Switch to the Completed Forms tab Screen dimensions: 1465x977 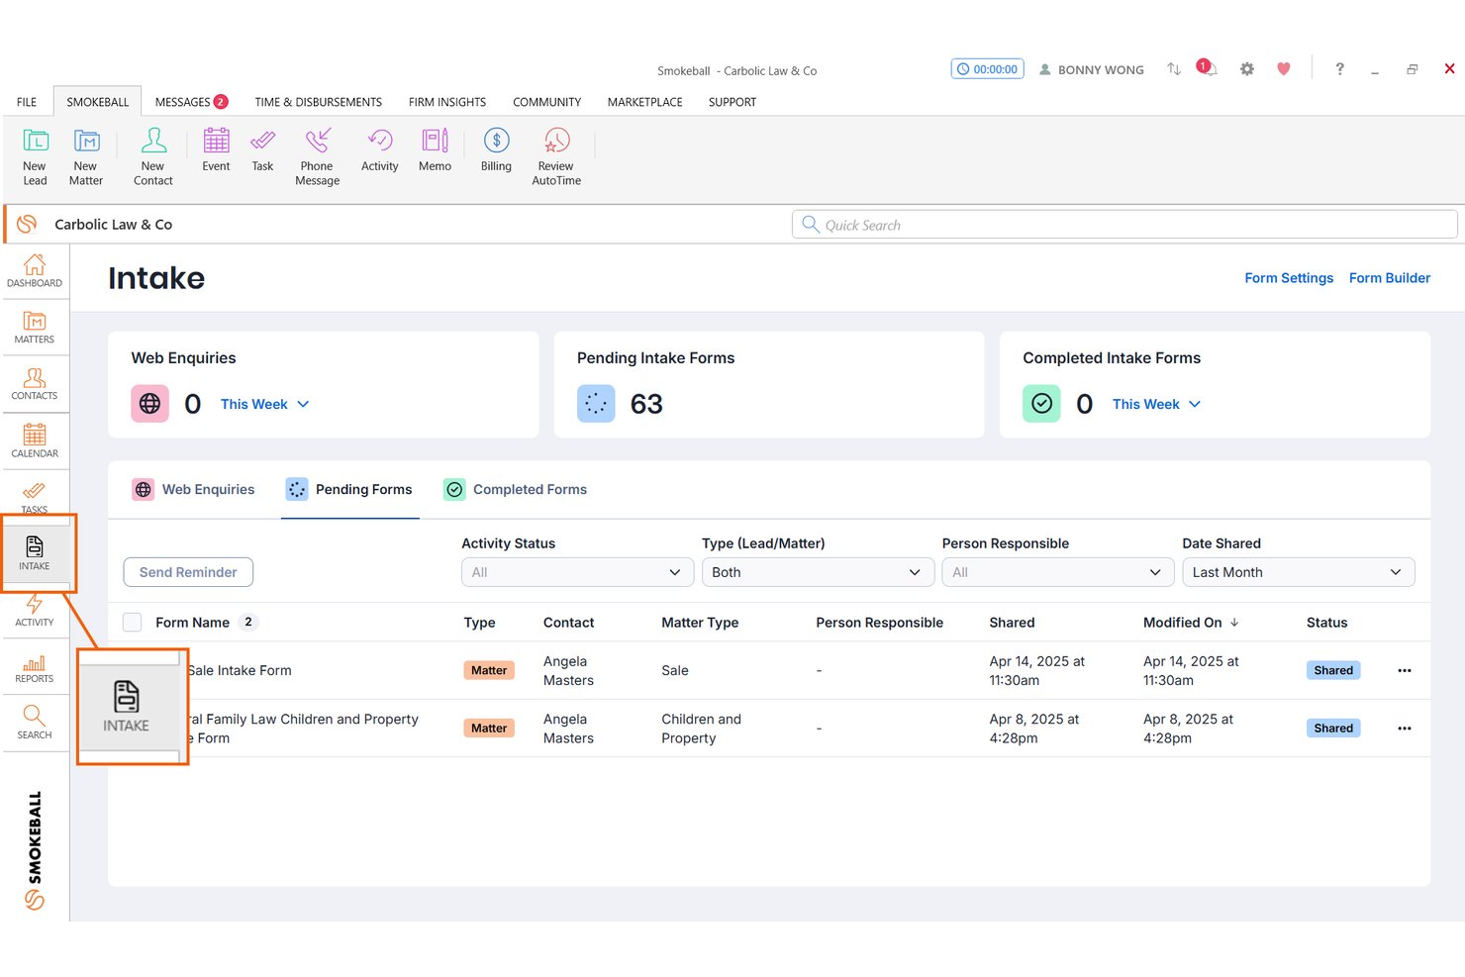(516, 489)
